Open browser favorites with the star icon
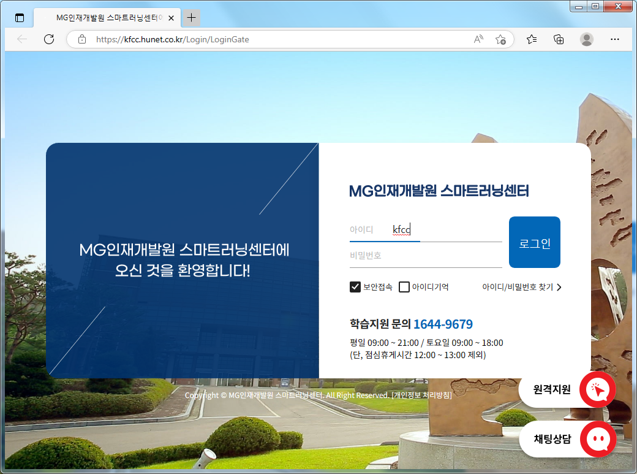637x474 pixels. [x=531, y=39]
